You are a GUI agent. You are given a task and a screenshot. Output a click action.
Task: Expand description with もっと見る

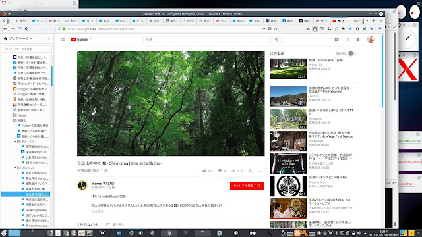click(x=97, y=211)
